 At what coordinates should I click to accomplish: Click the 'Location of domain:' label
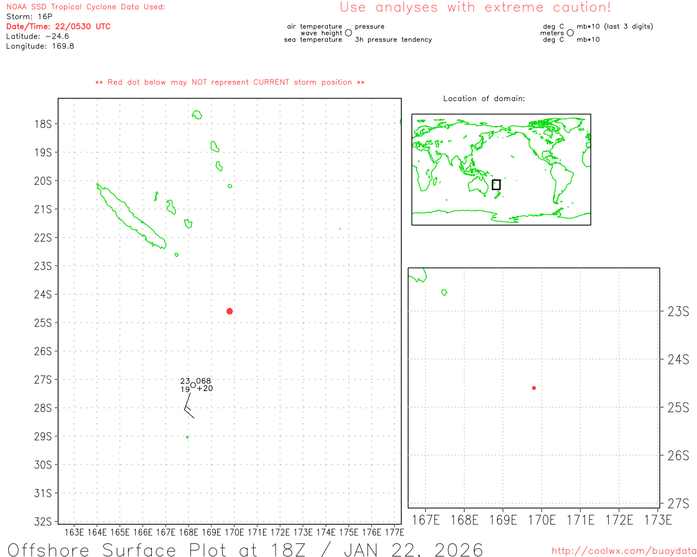point(484,98)
